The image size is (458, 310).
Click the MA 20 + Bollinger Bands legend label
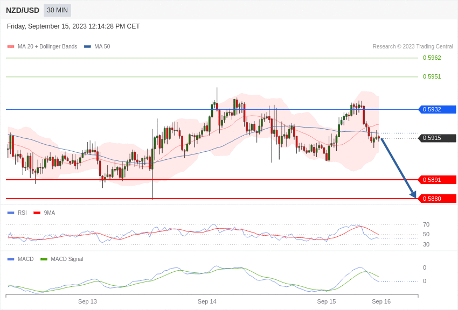47,46
